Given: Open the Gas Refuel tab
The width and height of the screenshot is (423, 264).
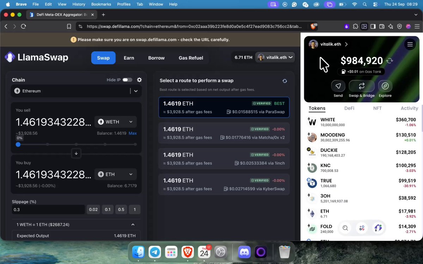Looking at the screenshot, I should tap(191, 58).
